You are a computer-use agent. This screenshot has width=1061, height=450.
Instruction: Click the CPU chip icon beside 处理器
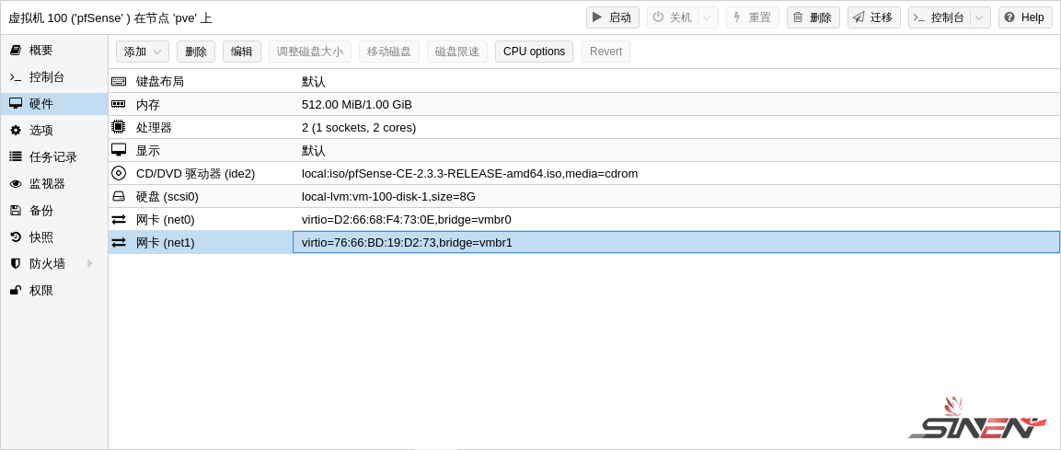click(x=119, y=127)
